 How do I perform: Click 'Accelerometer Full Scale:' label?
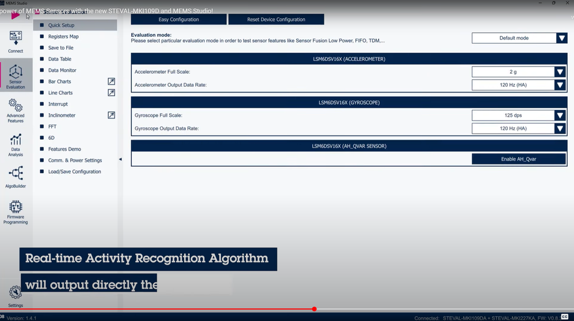point(162,72)
